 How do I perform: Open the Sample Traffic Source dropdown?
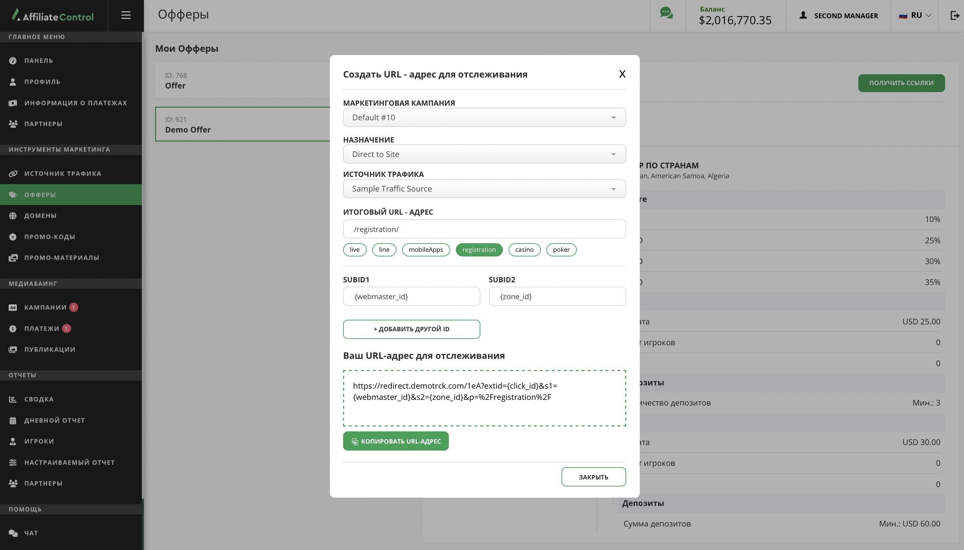[x=484, y=189]
